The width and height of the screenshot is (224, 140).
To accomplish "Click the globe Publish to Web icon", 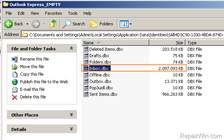I will pyautogui.click(x=15, y=82).
